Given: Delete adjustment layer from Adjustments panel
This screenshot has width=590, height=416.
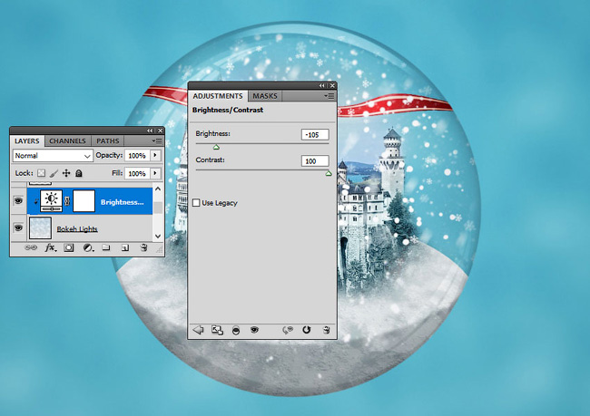Looking at the screenshot, I should tap(326, 330).
